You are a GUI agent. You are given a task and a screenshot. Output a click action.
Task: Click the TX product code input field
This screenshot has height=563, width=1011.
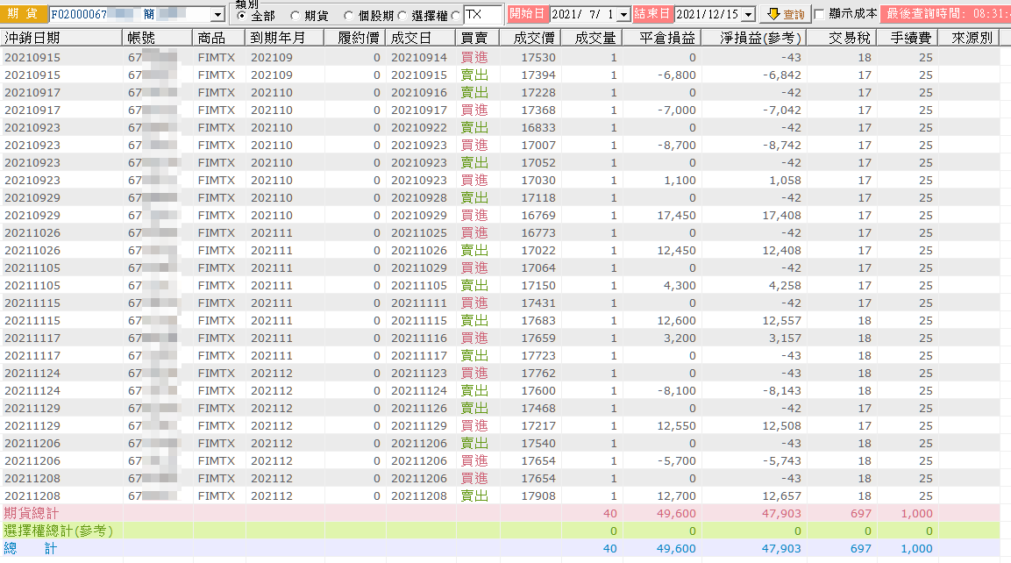(x=483, y=14)
